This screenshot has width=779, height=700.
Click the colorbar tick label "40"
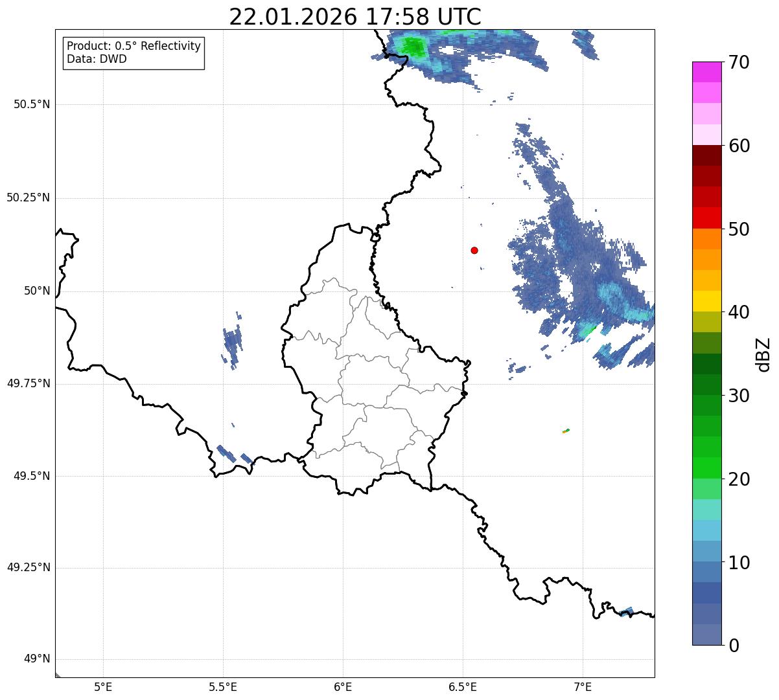739,312
